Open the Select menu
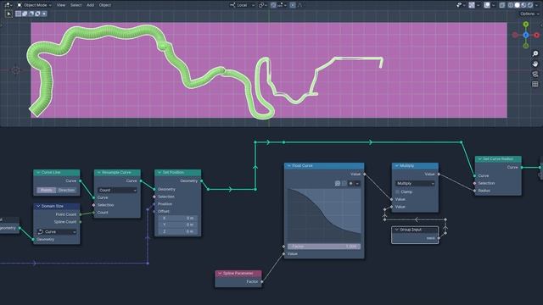The width and height of the screenshot is (543, 305). tap(76, 5)
